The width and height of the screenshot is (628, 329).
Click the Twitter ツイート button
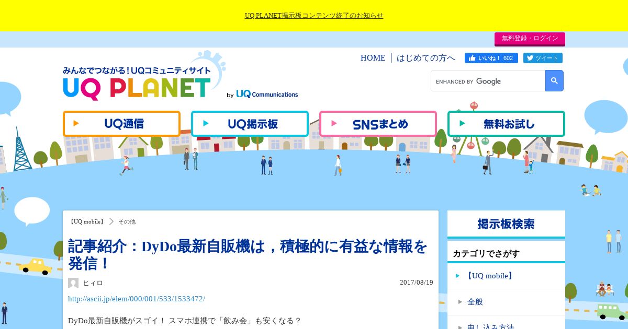point(543,58)
